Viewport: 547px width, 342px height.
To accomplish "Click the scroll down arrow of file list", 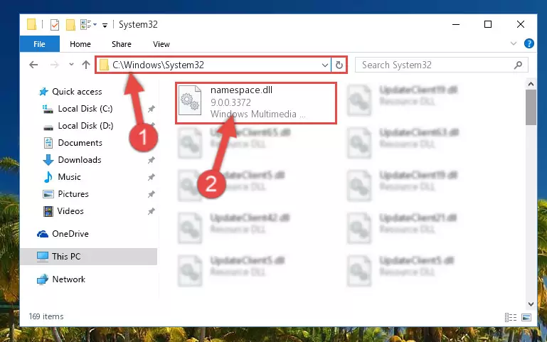I will [531, 304].
